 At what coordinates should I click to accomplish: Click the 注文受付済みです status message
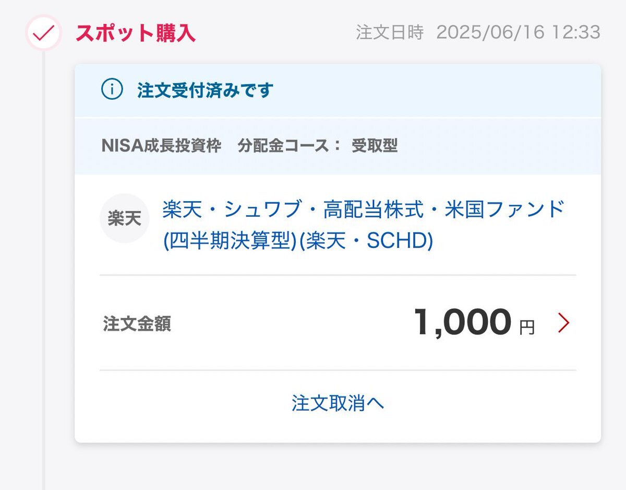coord(206,90)
